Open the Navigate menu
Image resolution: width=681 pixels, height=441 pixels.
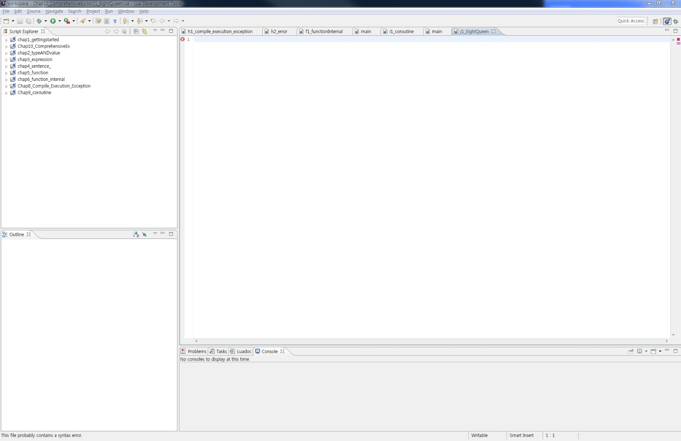click(x=54, y=11)
